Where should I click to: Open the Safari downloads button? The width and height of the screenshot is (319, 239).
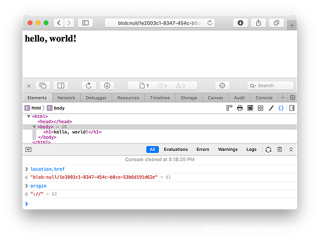coord(240,23)
